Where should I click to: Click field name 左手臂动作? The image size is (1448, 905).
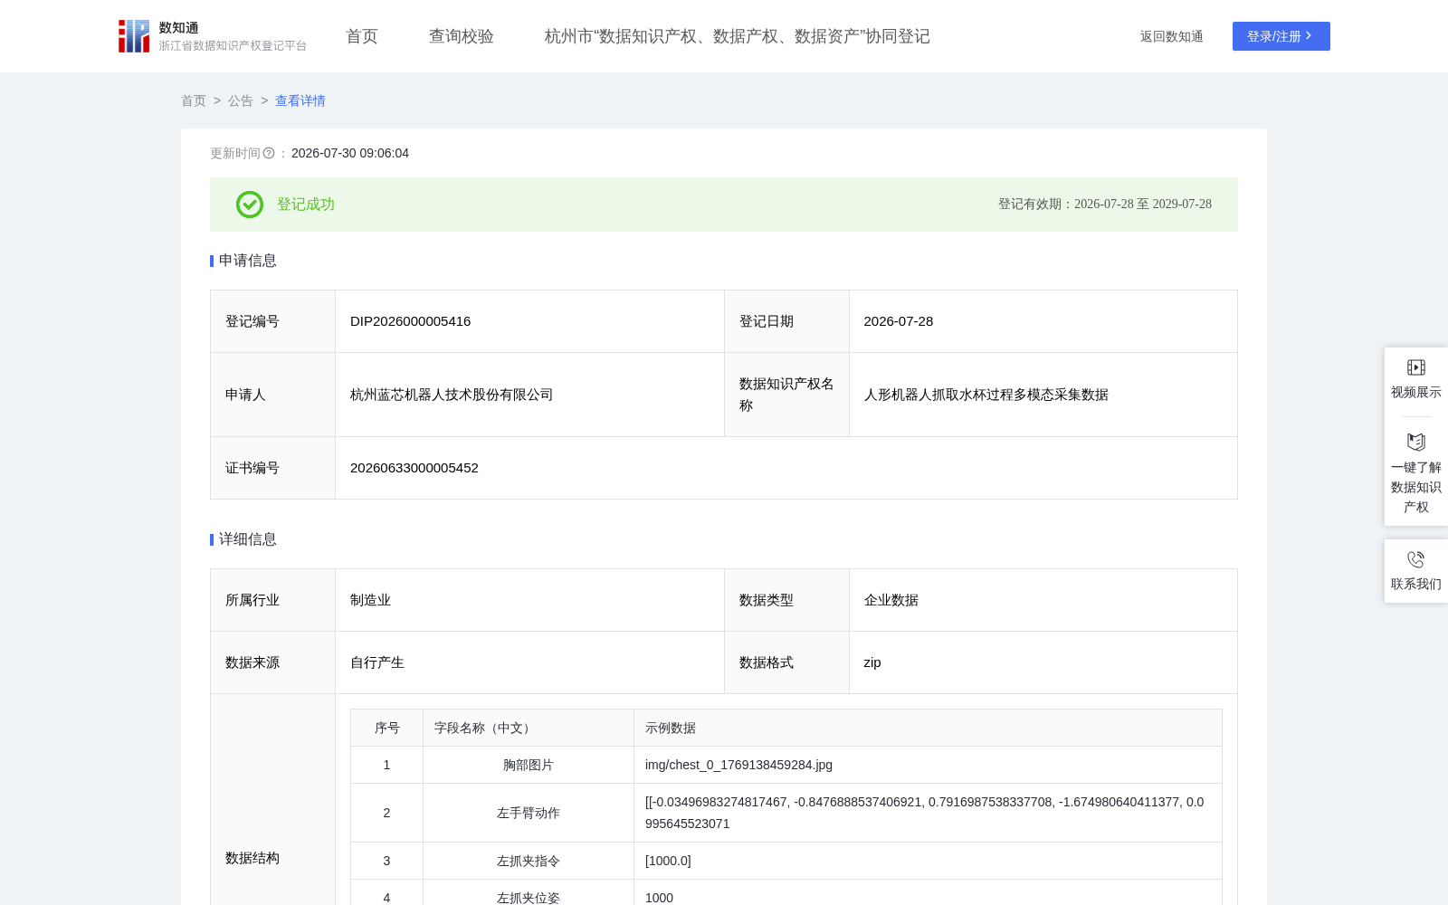click(529, 813)
